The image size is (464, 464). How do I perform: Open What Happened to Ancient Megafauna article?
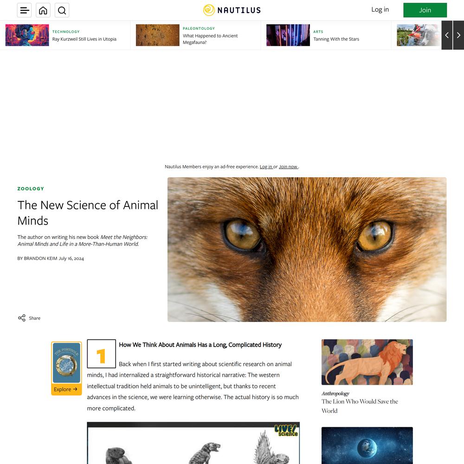pyautogui.click(x=210, y=39)
